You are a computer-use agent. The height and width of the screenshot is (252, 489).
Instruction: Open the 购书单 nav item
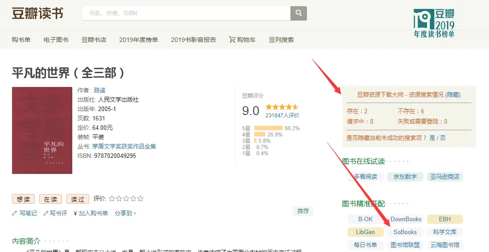(21, 40)
